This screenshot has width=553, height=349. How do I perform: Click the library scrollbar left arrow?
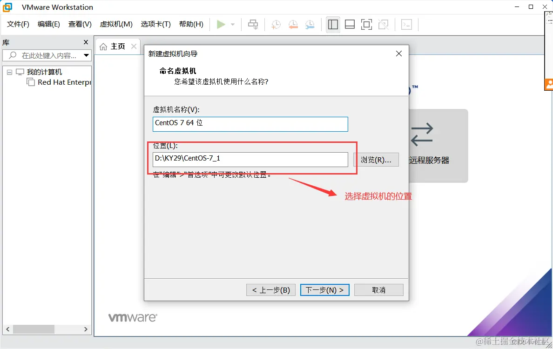click(x=7, y=329)
